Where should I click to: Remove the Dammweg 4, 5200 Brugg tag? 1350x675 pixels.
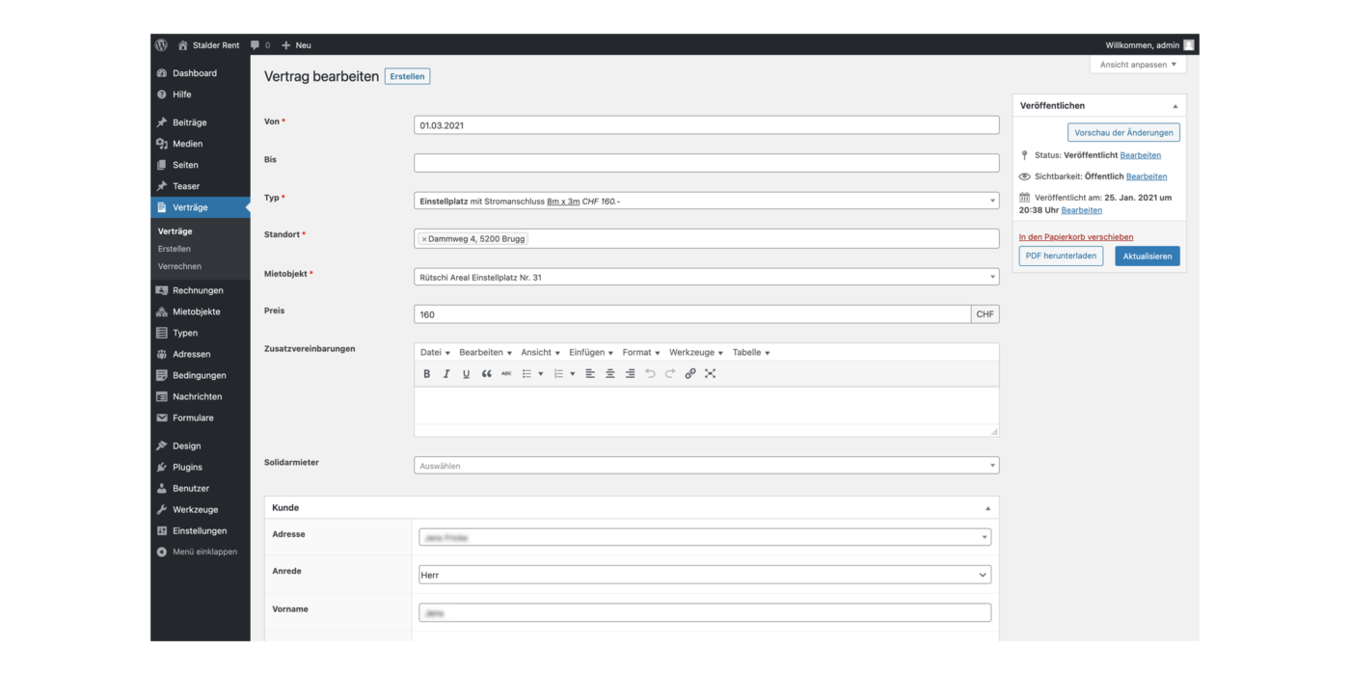[x=424, y=239]
